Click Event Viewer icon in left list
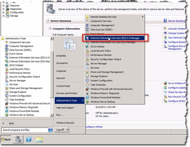 pos(7,54)
